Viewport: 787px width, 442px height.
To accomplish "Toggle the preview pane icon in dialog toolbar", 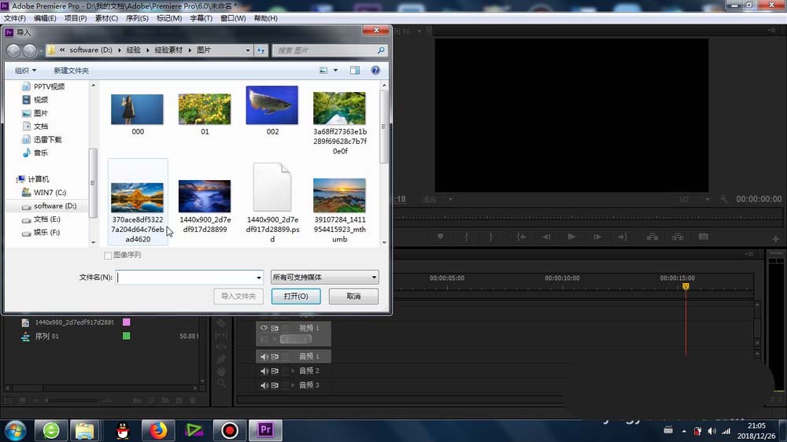I will (355, 70).
